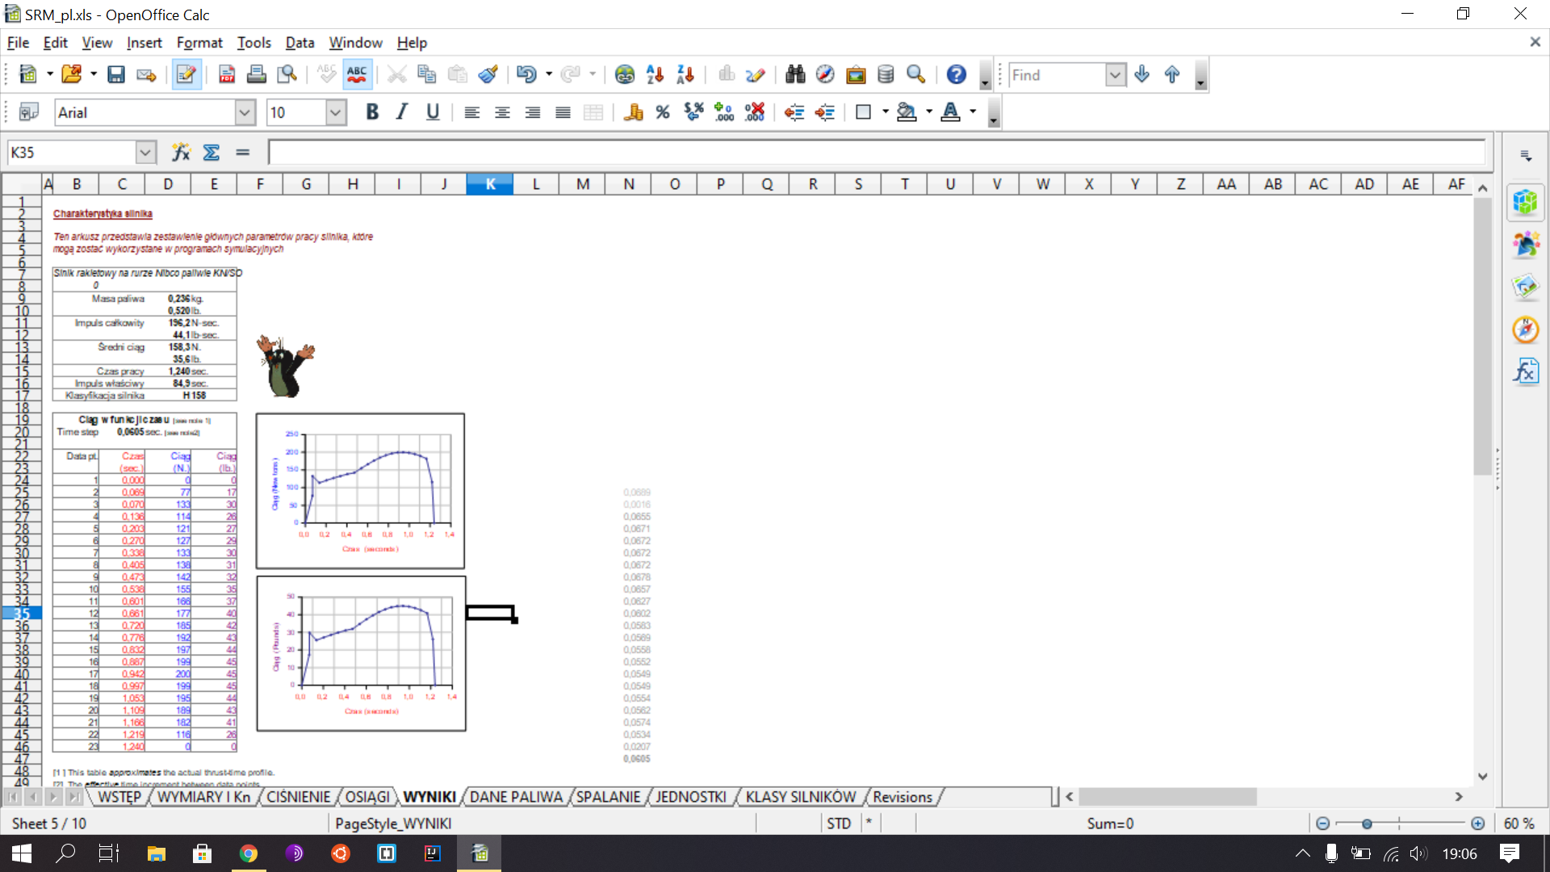The height and width of the screenshot is (872, 1550).
Task: Apply percent number format icon
Action: point(663,113)
